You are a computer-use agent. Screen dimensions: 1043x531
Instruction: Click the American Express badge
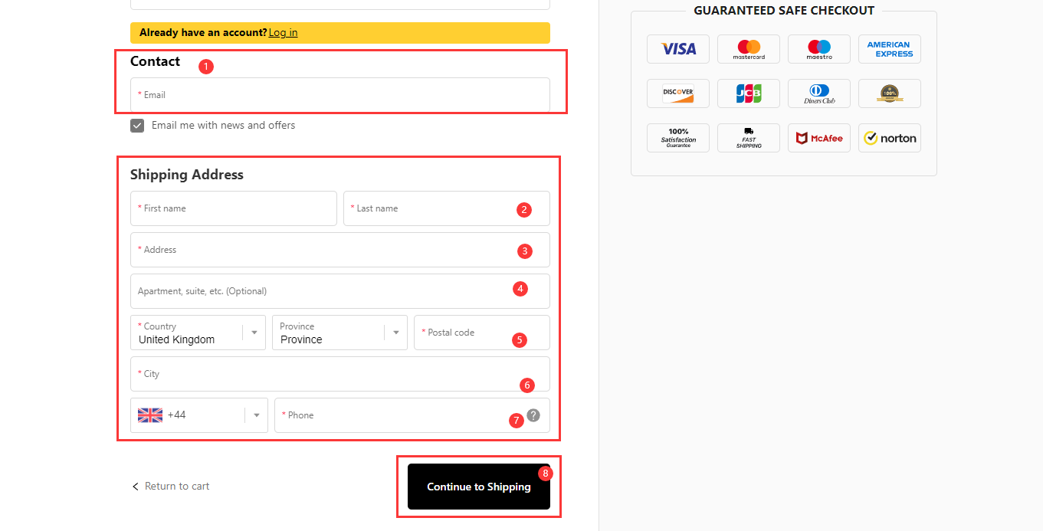889,49
